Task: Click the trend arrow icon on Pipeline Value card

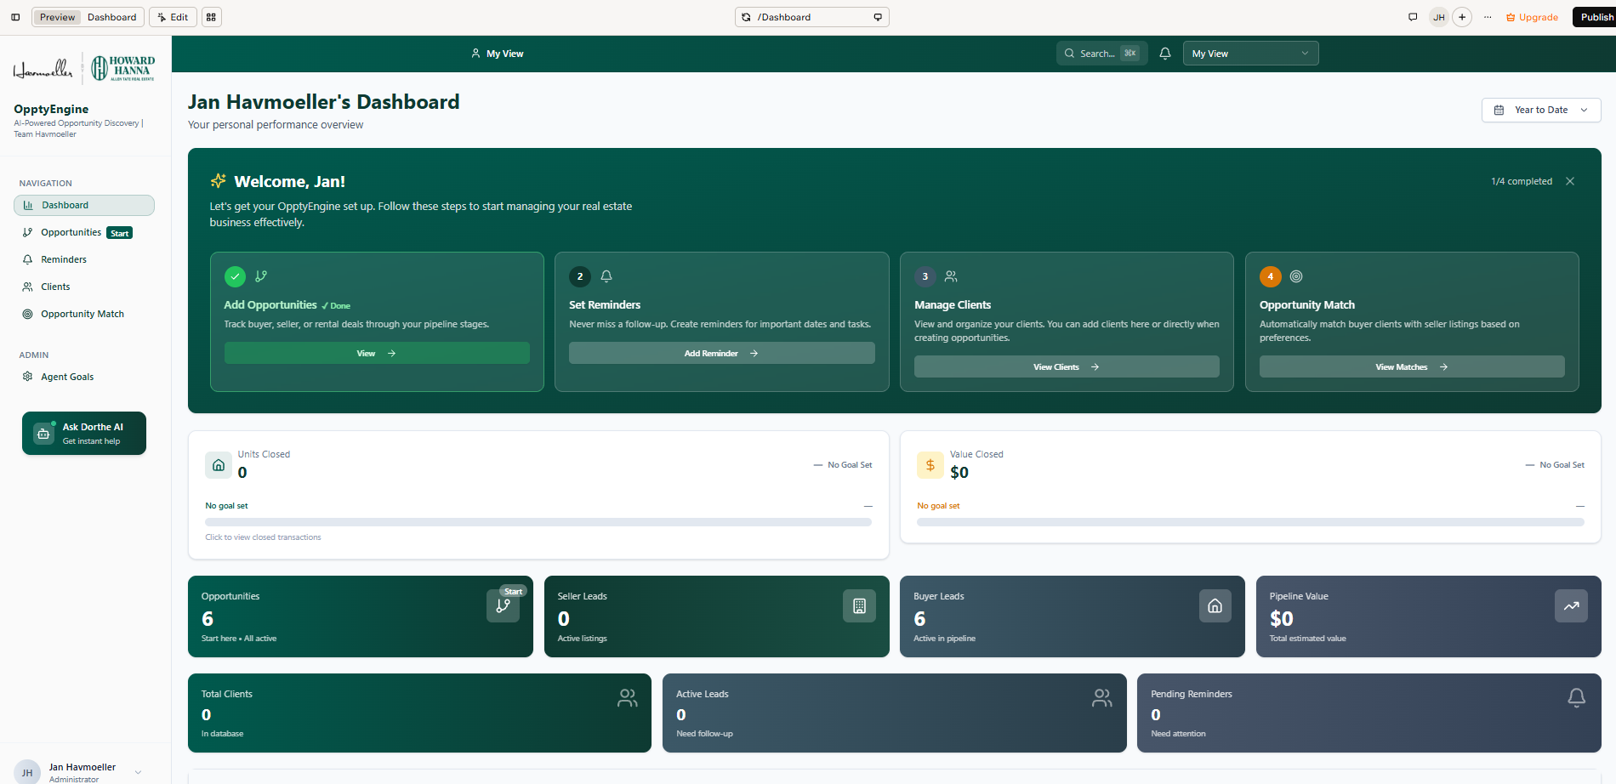Action: [1571, 606]
